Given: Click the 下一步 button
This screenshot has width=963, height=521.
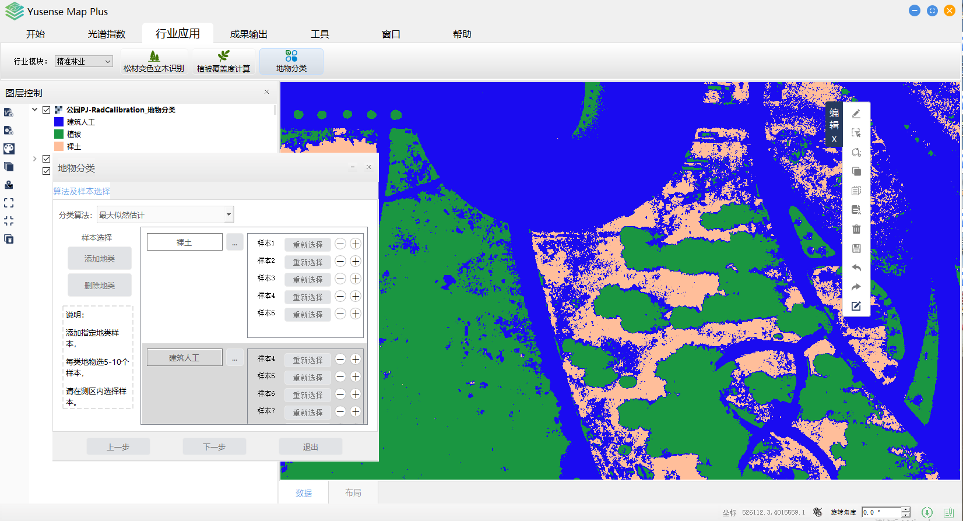Looking at the screenshot, I should click(x=214, y=446).
